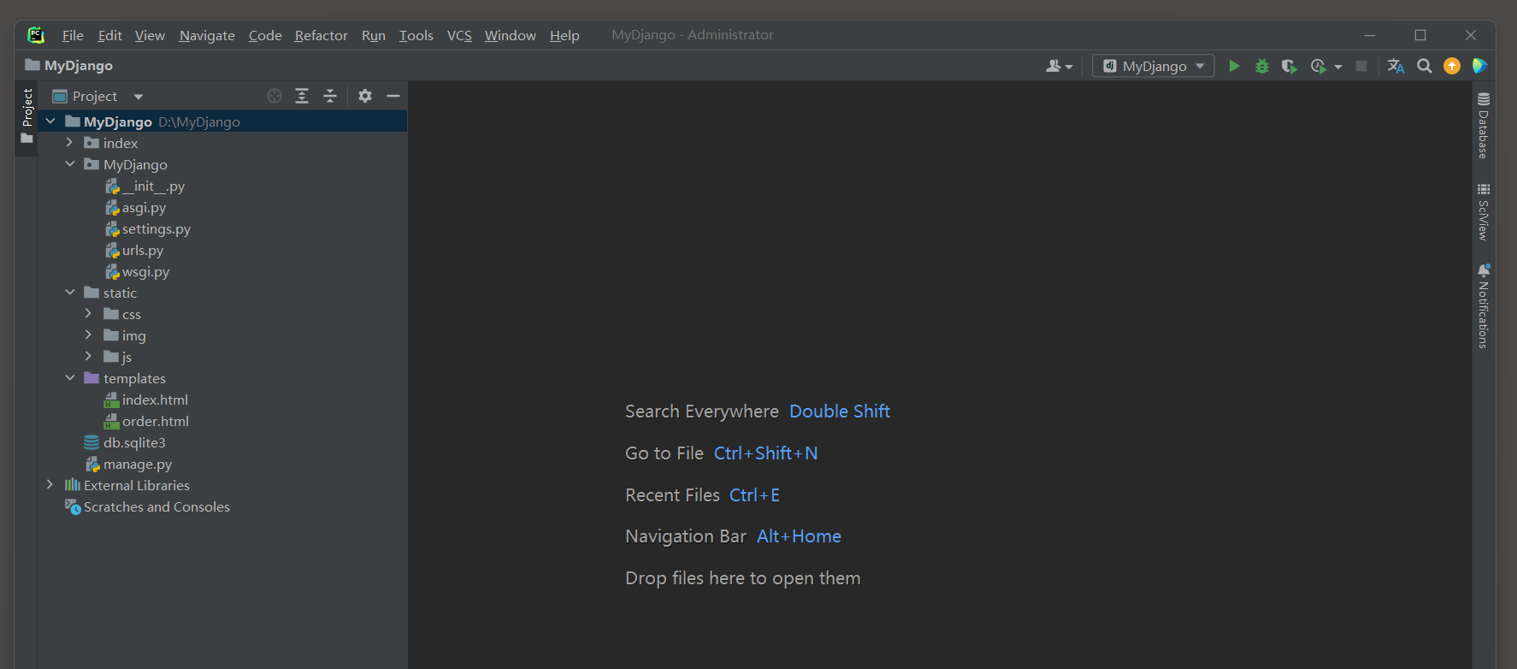
Task: Open the View menu
Action: point(150,35)
